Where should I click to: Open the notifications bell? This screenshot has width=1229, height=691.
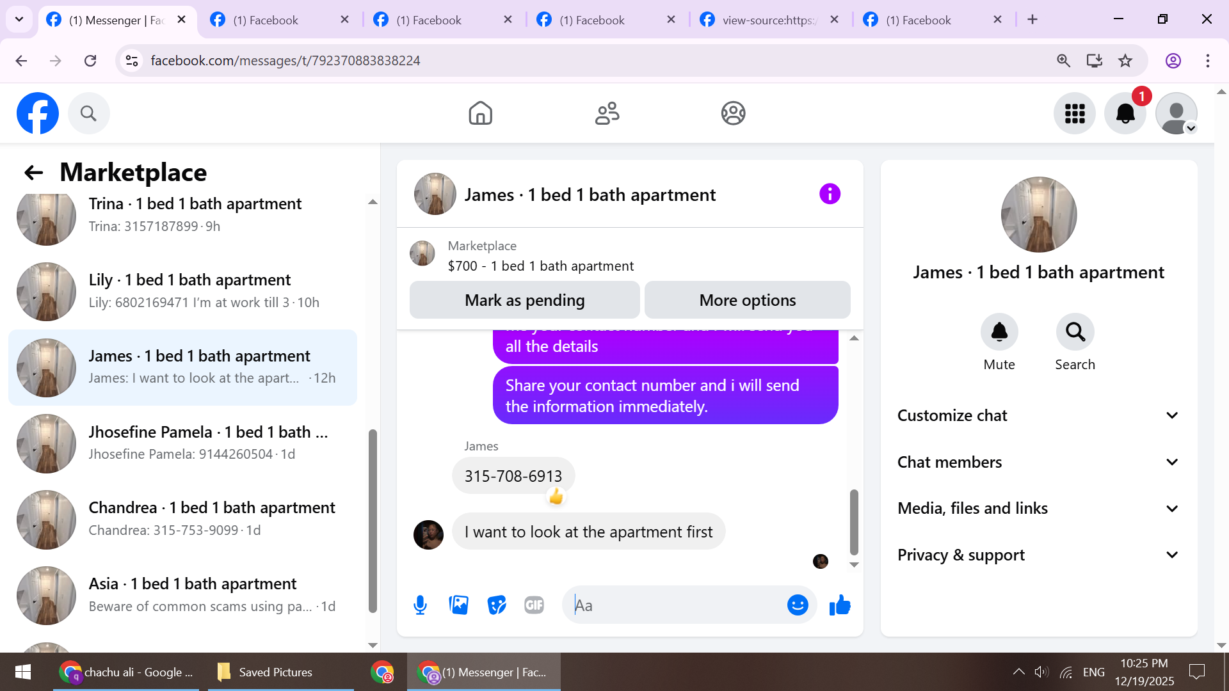(1125, 114)
